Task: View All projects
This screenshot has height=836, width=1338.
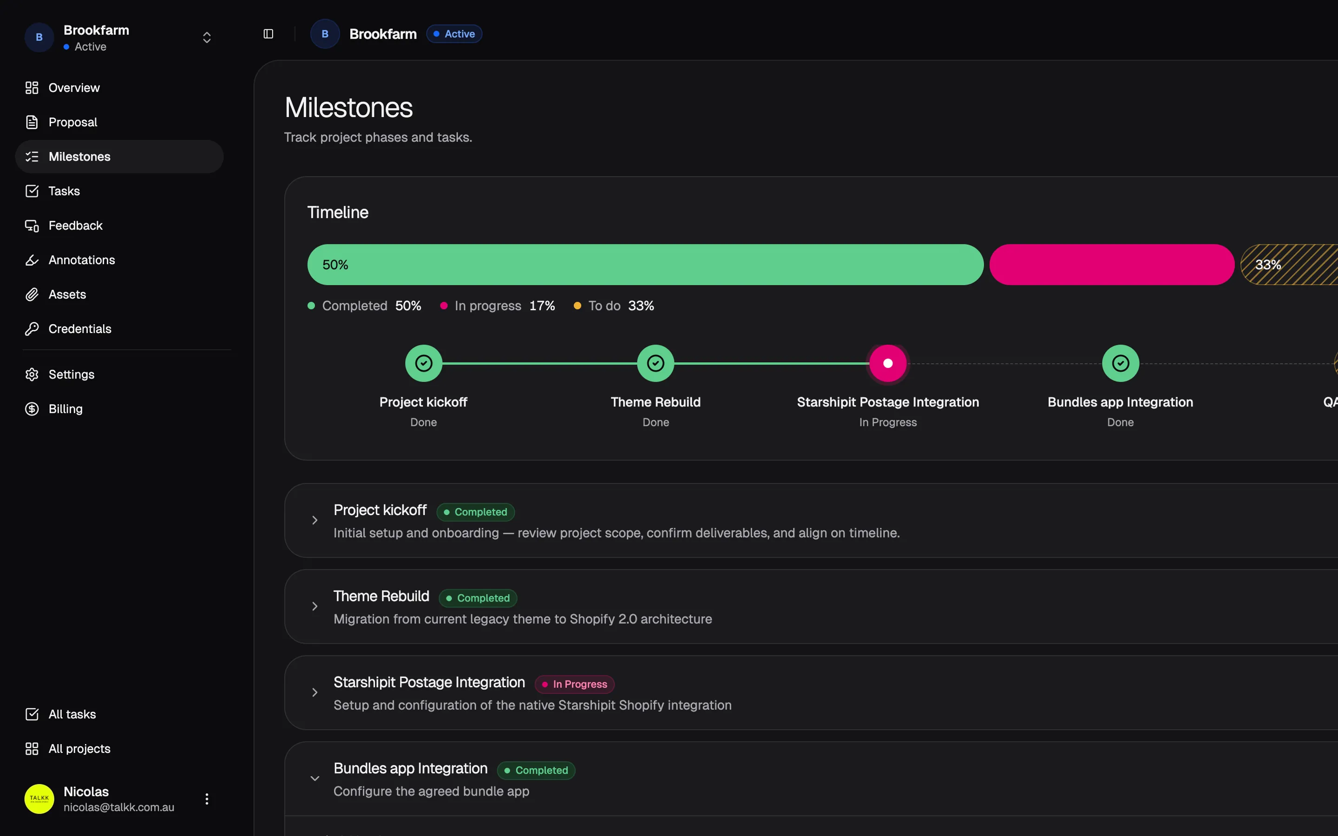Action: [x=119, y=749]
